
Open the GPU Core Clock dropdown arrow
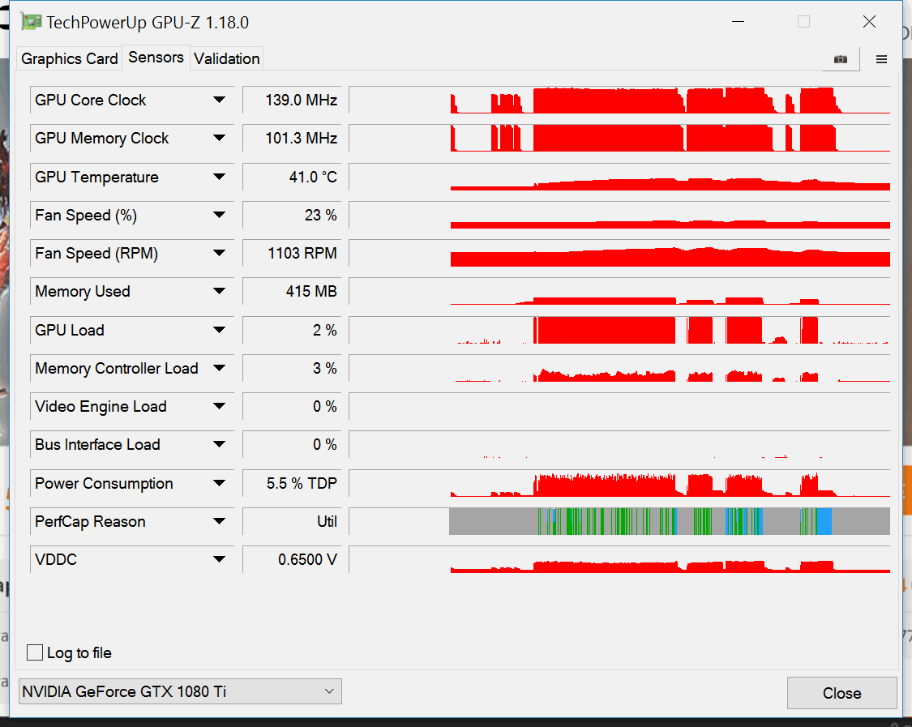point(219,100)
